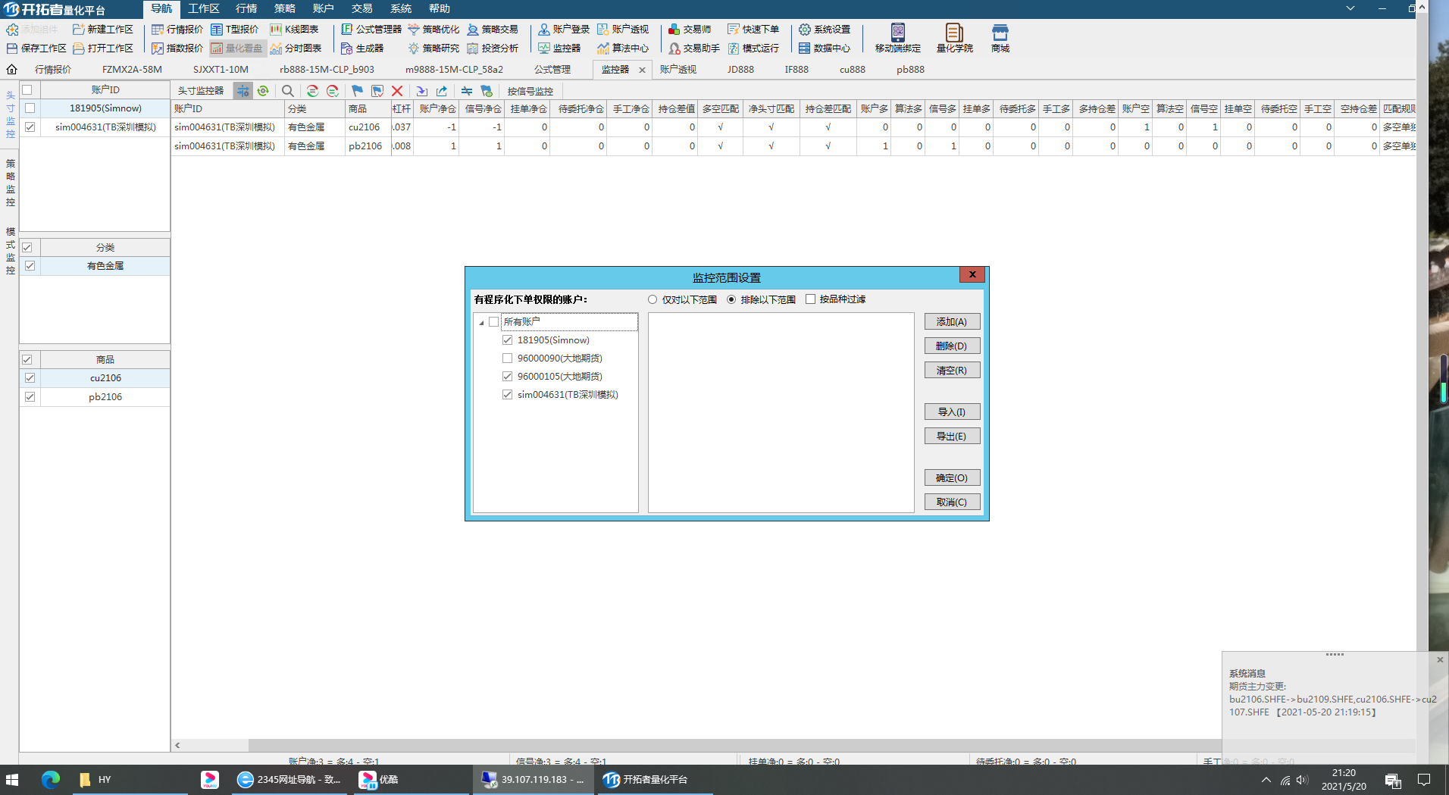Screen dimensions: 1449x795
Task: Click the 添加(A) button
Action: pyautogui.click(x=952, y=322)
